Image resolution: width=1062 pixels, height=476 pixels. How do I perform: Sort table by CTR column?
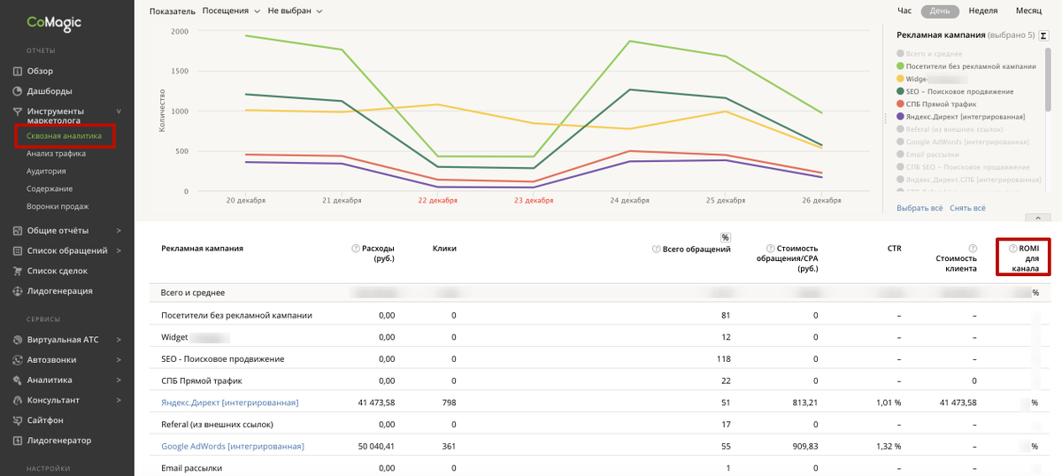coord(894,249)
